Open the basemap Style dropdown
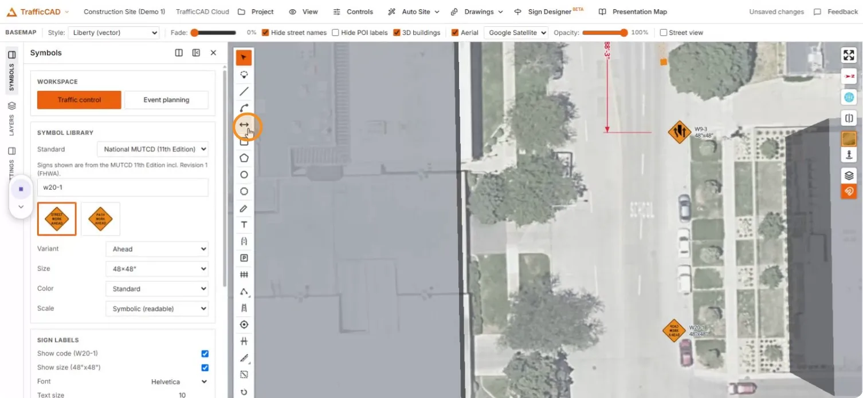 click(113, 33)
